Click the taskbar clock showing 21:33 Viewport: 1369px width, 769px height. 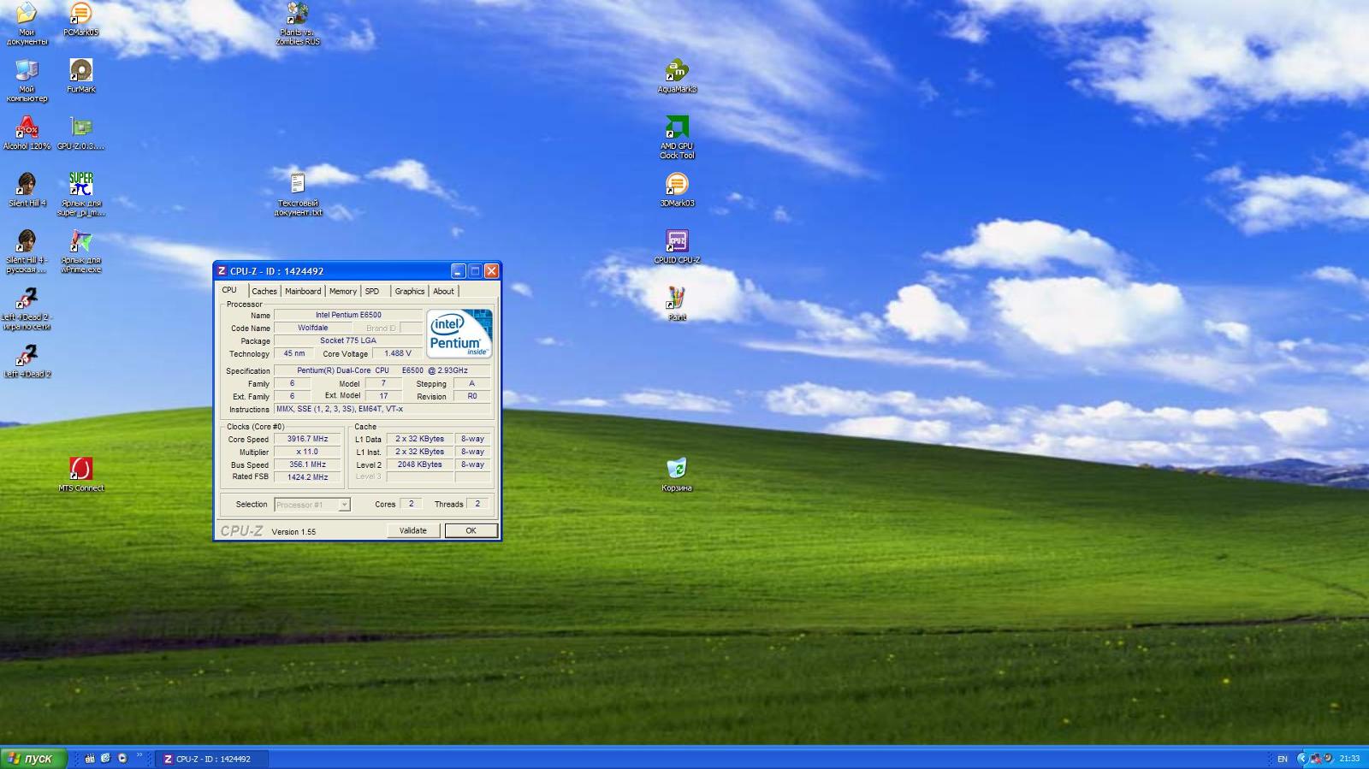[x=1349, y=758]
